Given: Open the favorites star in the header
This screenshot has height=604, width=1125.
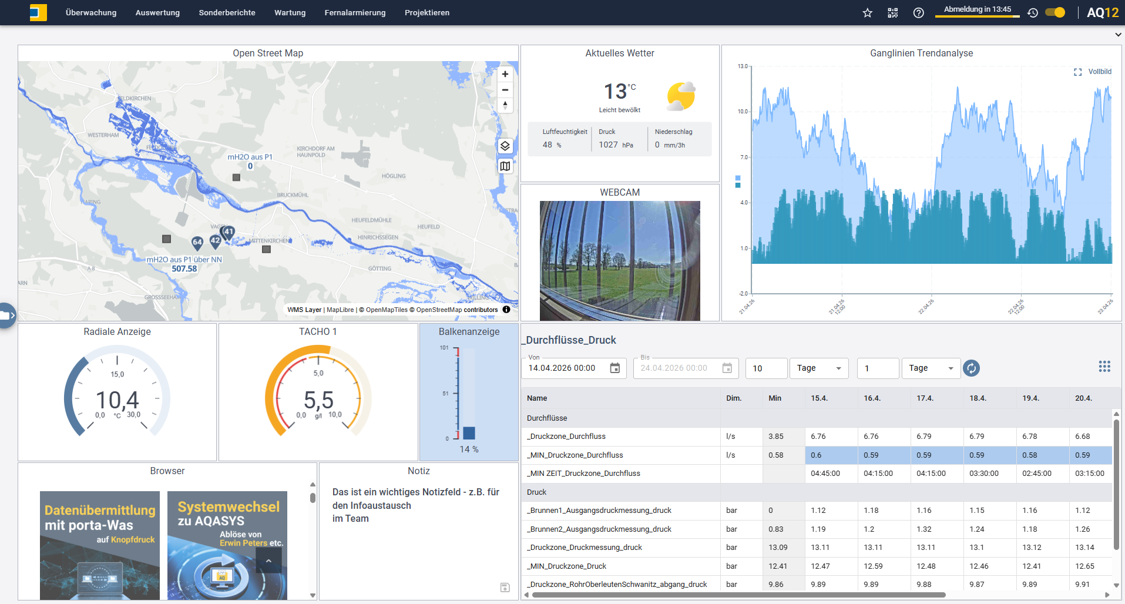Looking at the screenshot, I should [x=867, y=13].
